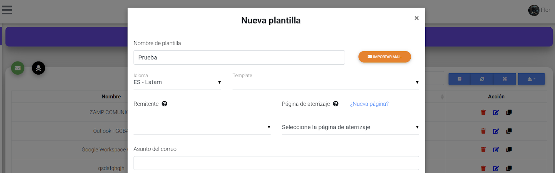Click the Asunto del correo field

(x=276, y=163)
